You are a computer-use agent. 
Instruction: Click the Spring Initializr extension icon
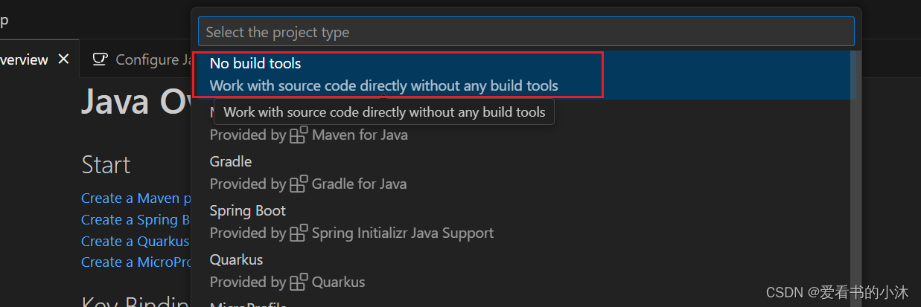coord(299,233)
